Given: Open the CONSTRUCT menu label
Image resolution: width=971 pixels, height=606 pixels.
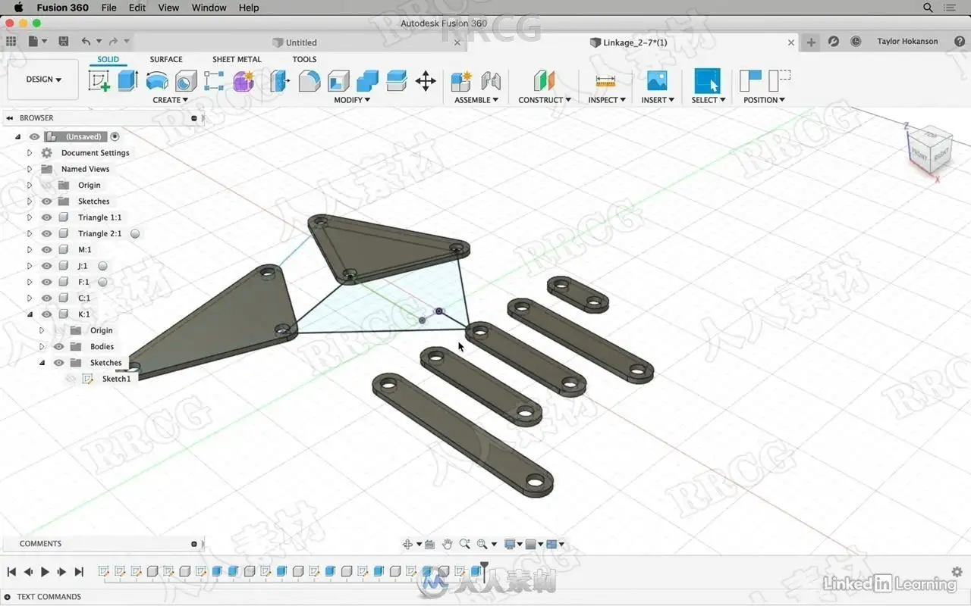Looking at the screenshot, I should (545, 100).
